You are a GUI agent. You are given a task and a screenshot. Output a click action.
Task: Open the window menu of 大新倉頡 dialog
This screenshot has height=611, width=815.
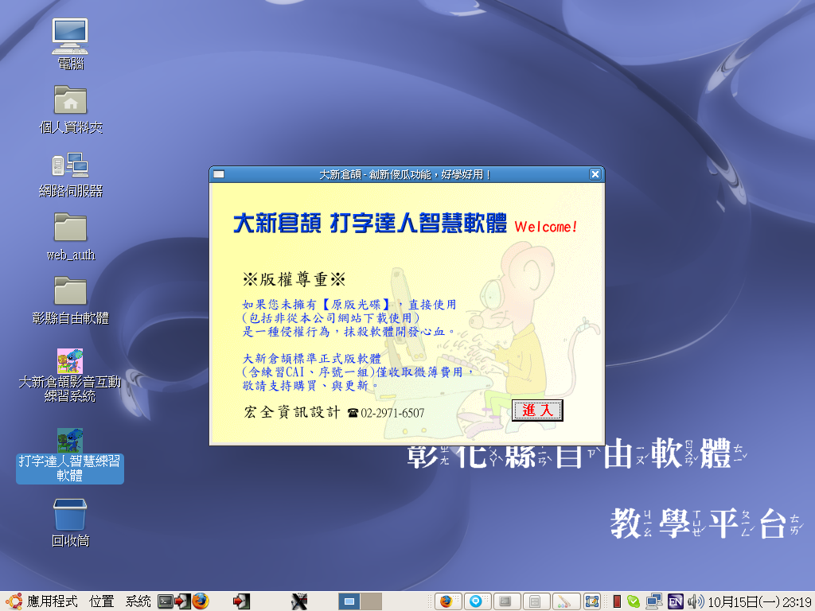pos(219,174)
